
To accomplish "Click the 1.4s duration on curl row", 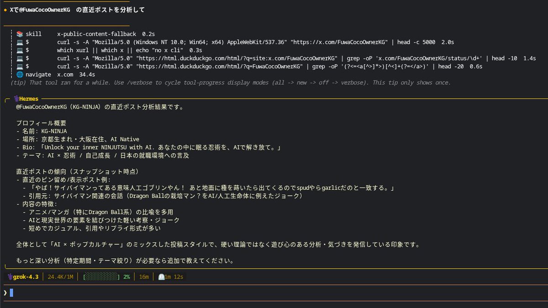I will [x=529, y=58].
